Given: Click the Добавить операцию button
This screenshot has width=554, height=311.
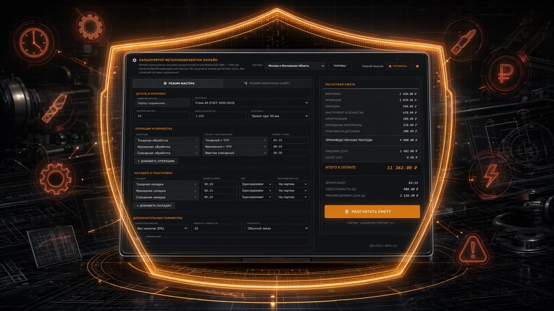Looking at the screenshot, I should tap(156, 161).
